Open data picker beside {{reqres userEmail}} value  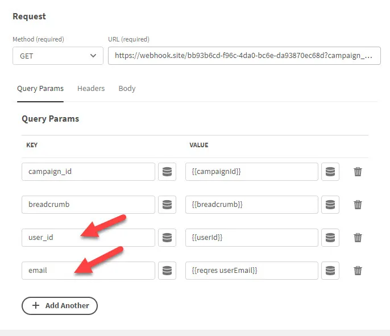[x=330, y=271]
